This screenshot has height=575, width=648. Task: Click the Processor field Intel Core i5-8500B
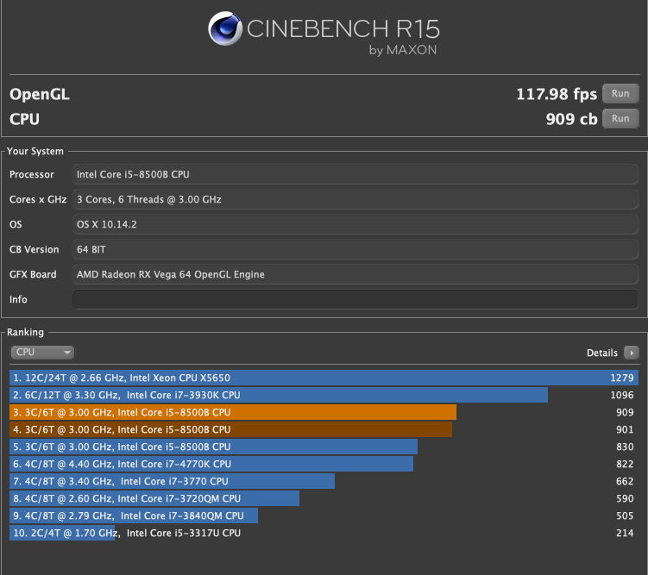click(355, 174)
